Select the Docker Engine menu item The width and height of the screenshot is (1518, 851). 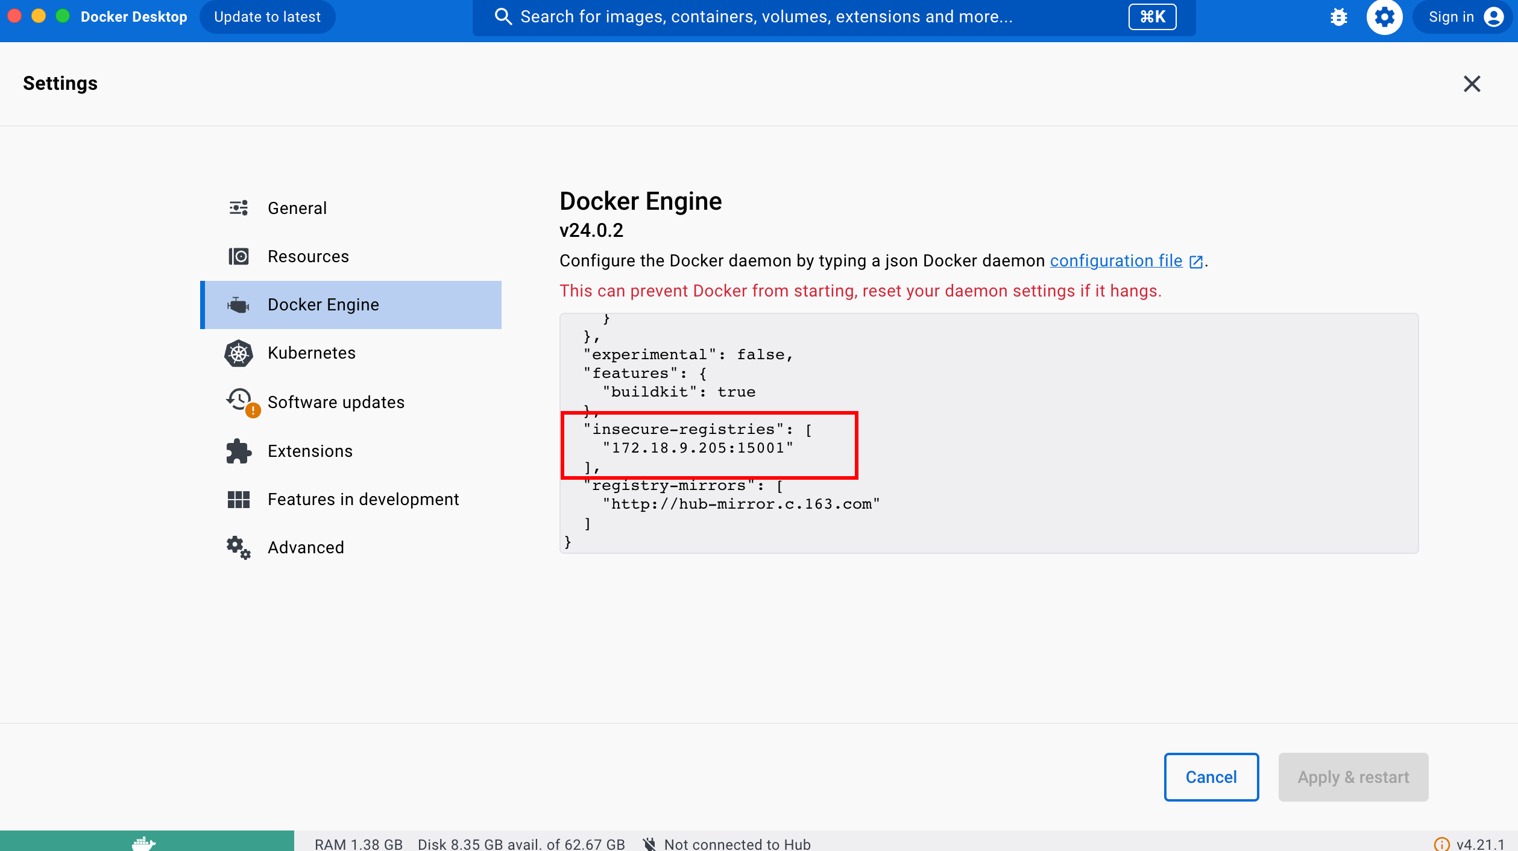[x=351, y=305]
